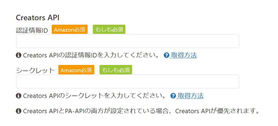Viewport: 278px width, 126px height.
Task: Open the 取得方法 link for シークレット
Action: (190, 96)
